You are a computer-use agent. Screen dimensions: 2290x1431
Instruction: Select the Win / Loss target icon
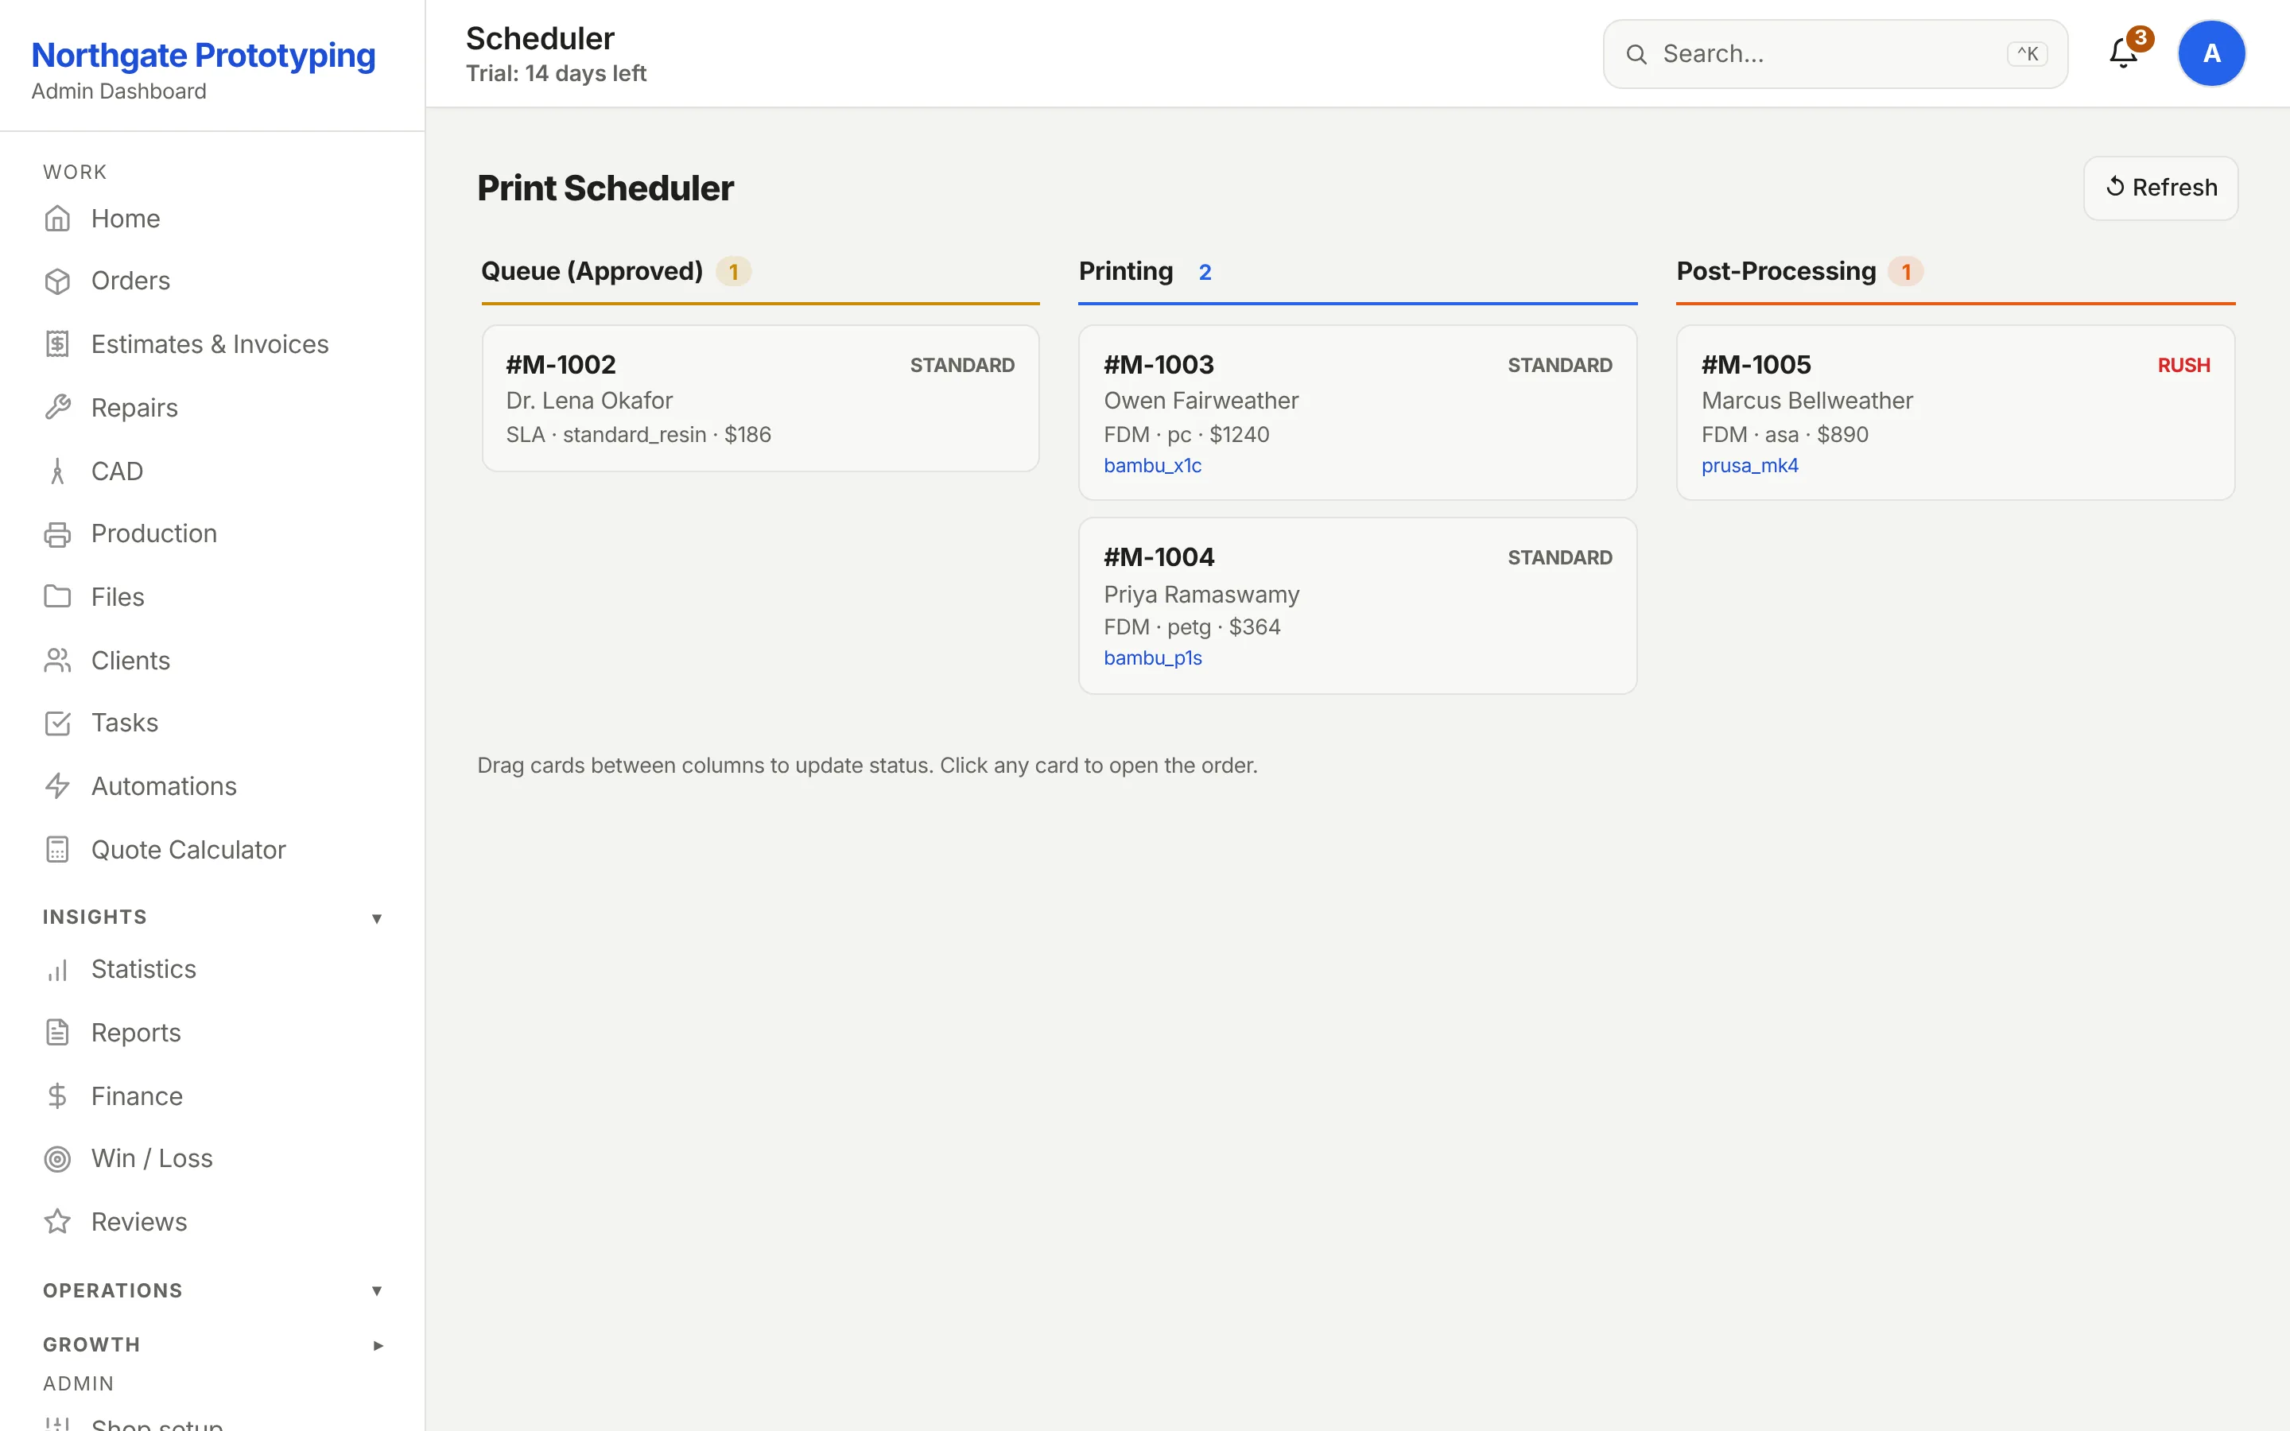pos(56,1159)
